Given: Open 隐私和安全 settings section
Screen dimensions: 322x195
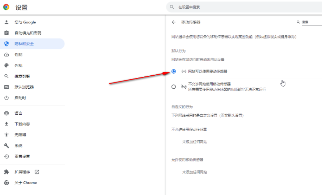Looking at the screenshot, I should [x=33, y=44].
